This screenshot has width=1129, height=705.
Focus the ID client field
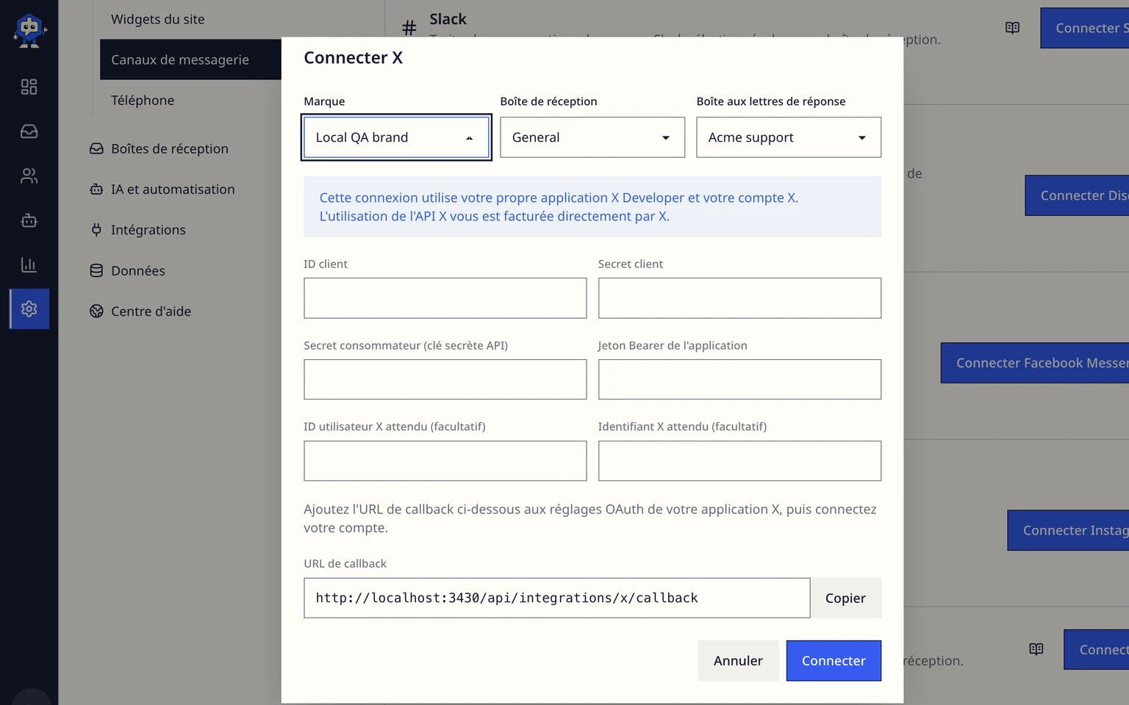tap(445, 298)
